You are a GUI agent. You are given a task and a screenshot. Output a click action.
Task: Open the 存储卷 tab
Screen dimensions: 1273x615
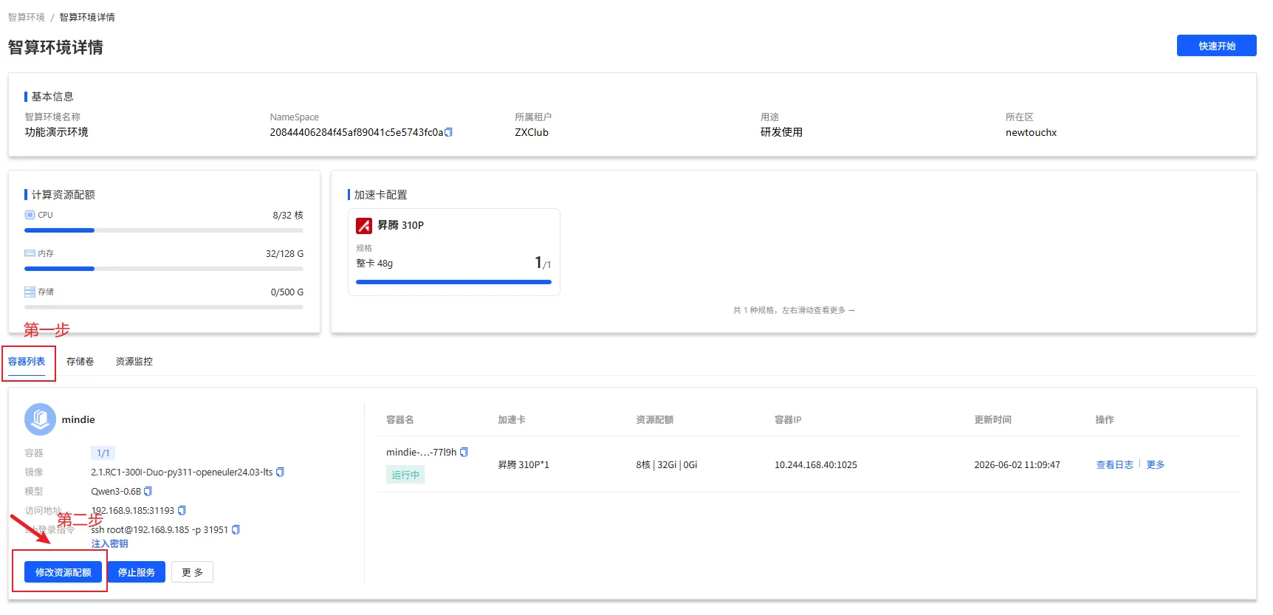point(80,361)
